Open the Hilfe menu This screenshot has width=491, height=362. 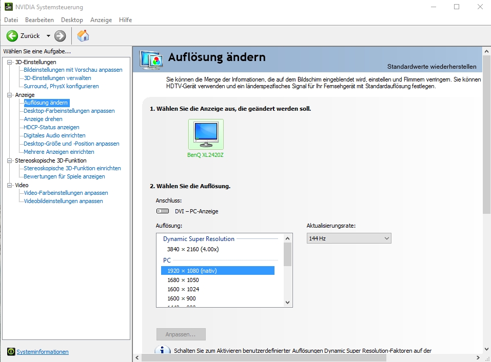[x=126, y=19]
